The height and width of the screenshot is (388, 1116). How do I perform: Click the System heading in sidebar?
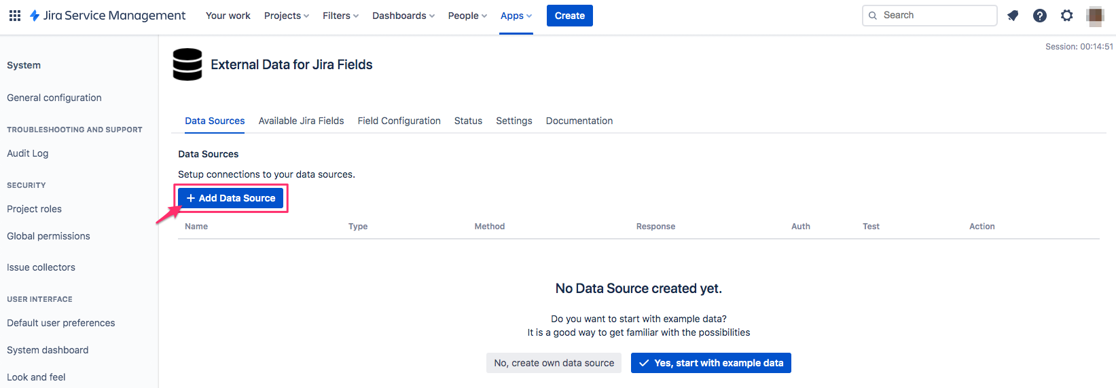[24, 65]
